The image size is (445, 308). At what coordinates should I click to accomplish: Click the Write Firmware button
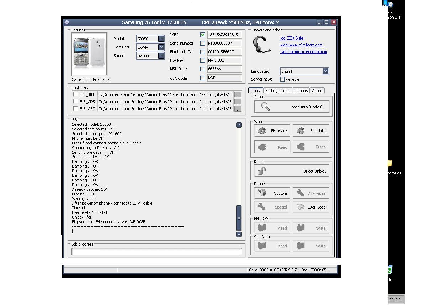(x=272, y=131)
